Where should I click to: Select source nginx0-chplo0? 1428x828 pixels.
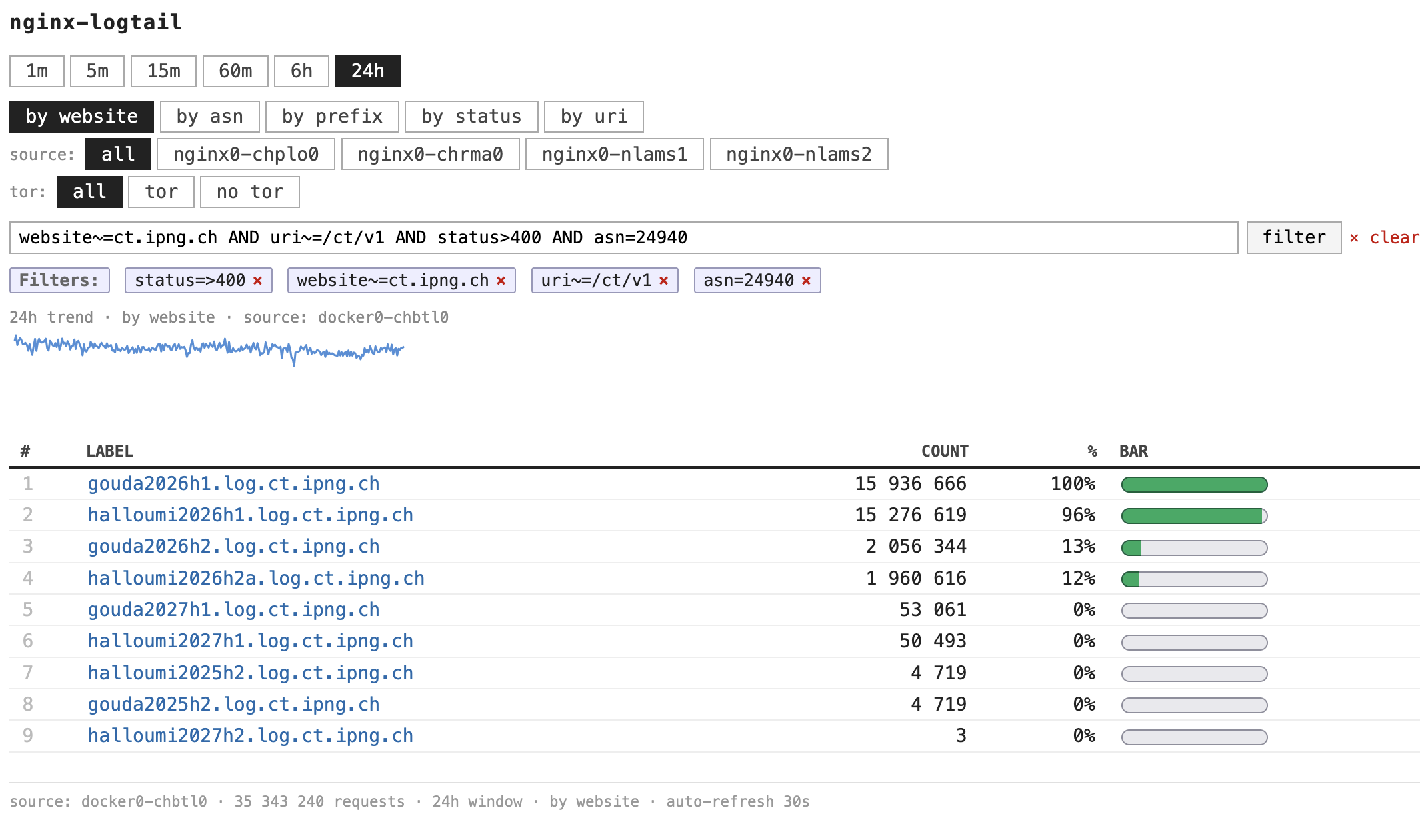click(245, 154)
